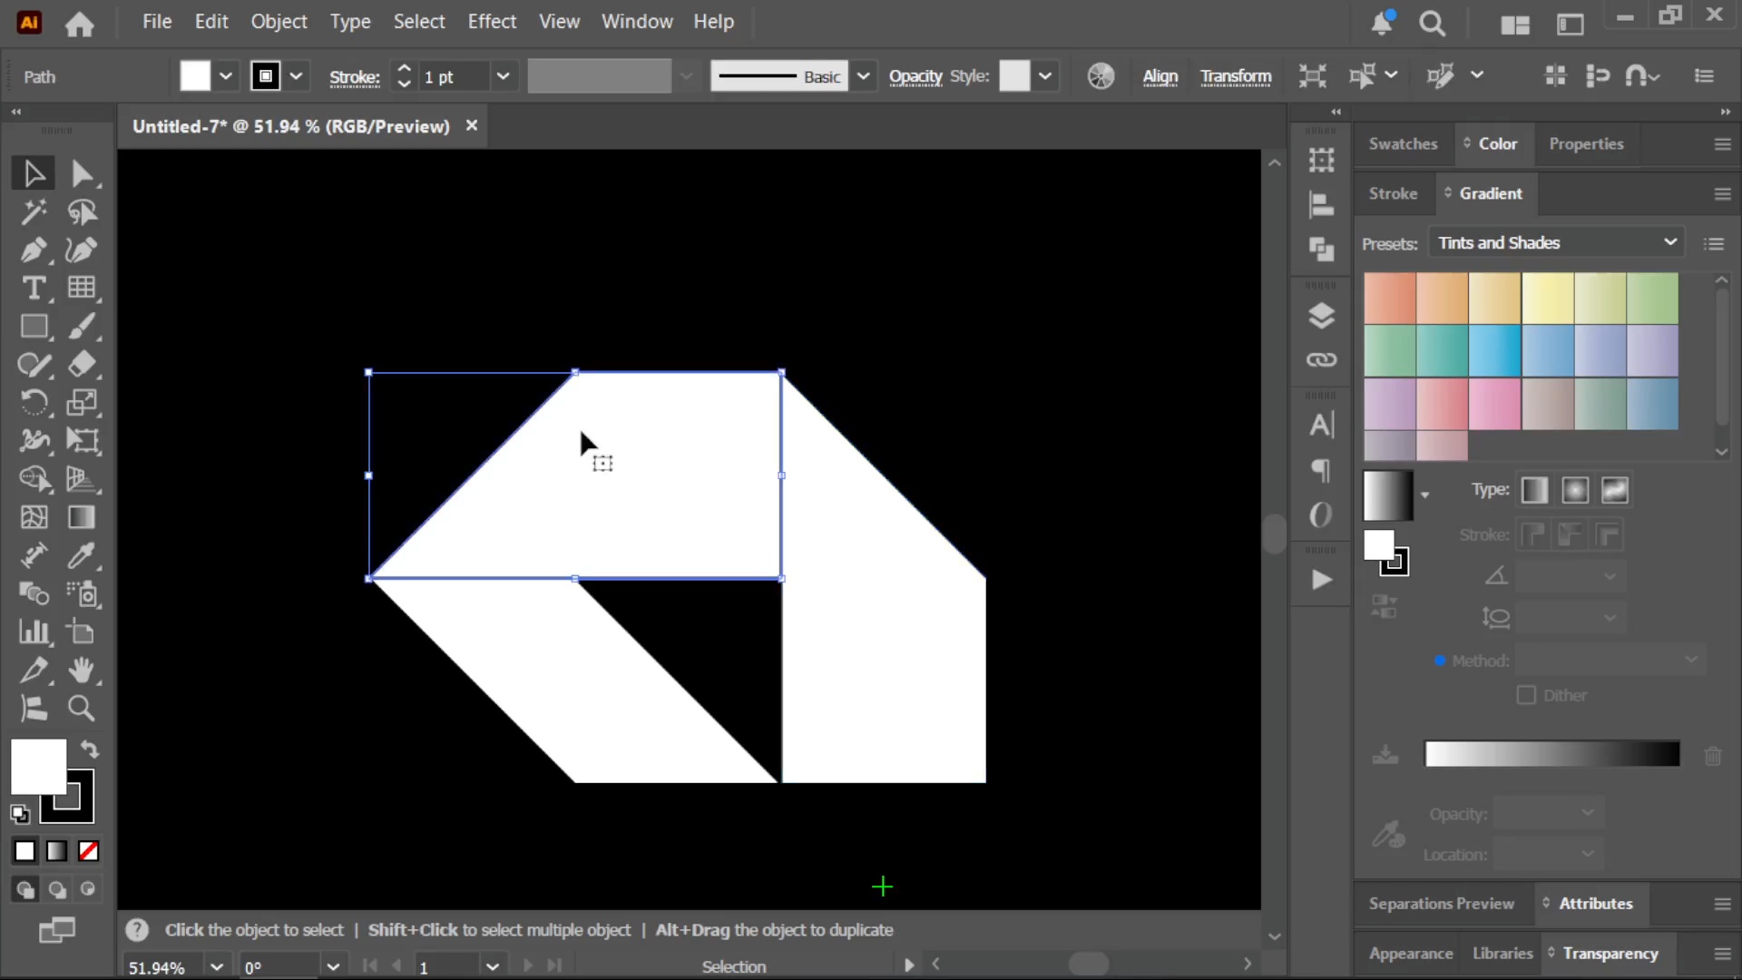The width and height of the screenshot is (1742, 980).
Task: Open the Appearance panel tab
Action: point(1411,953)
